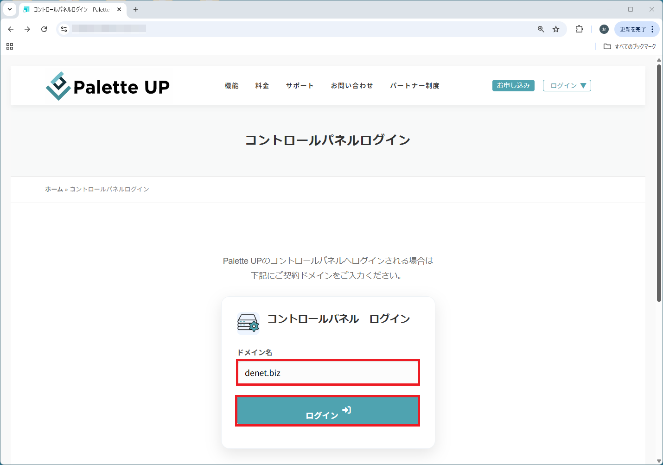Image resolution: width=663 pixels, height=465 pixels.
Task: Open the browser extensions puzzle icon
Action: pyautogui.click(x=579, y=29)
